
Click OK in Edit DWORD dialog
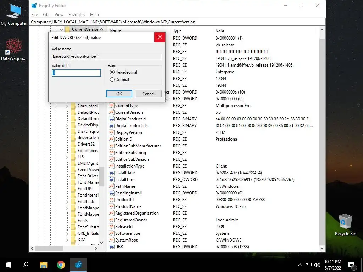click(x=119, y=93)
